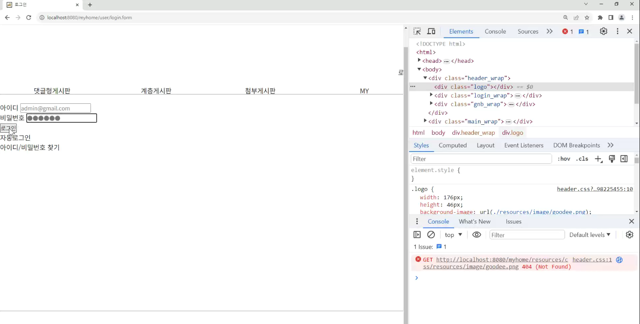Open the Event Listeners pane tab

click(x=524, y=145)
